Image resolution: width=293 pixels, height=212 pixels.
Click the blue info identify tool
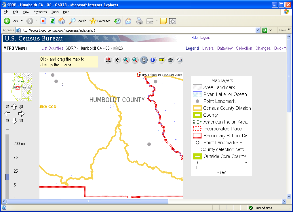click(153, 60)
